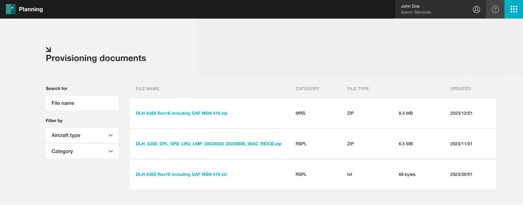
Task: Focus the File name search field
Action: (82, 103)
